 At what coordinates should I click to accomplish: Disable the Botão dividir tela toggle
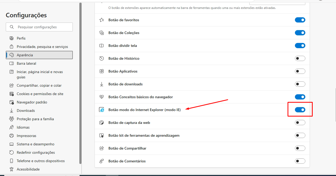point(300,46)
